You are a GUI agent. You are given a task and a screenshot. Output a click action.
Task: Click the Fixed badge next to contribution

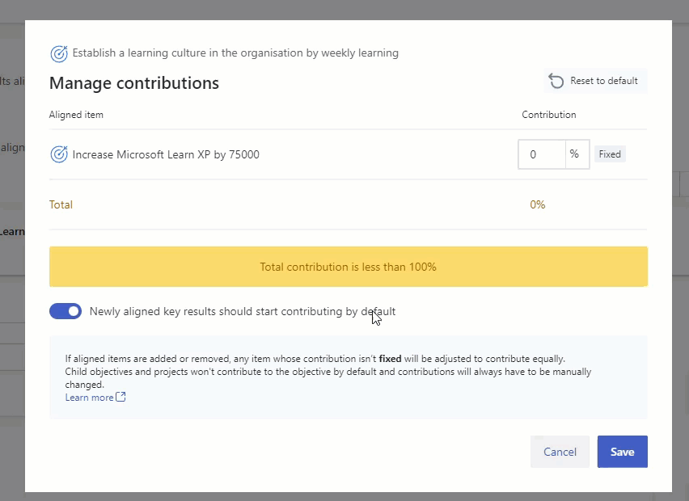click(x=610, y=154)
